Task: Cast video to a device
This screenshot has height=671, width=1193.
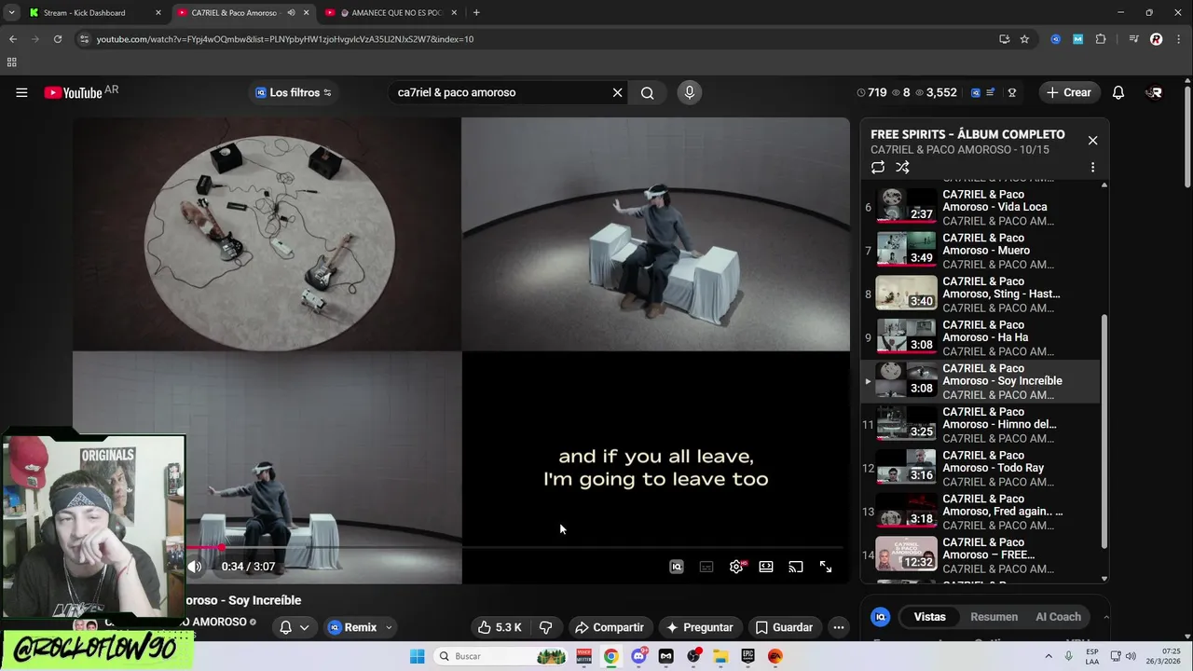Action: click(x=796, y=567)
